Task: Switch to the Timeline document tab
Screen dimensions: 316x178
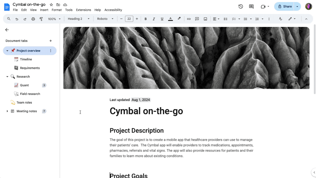Action: pos(26,59)
